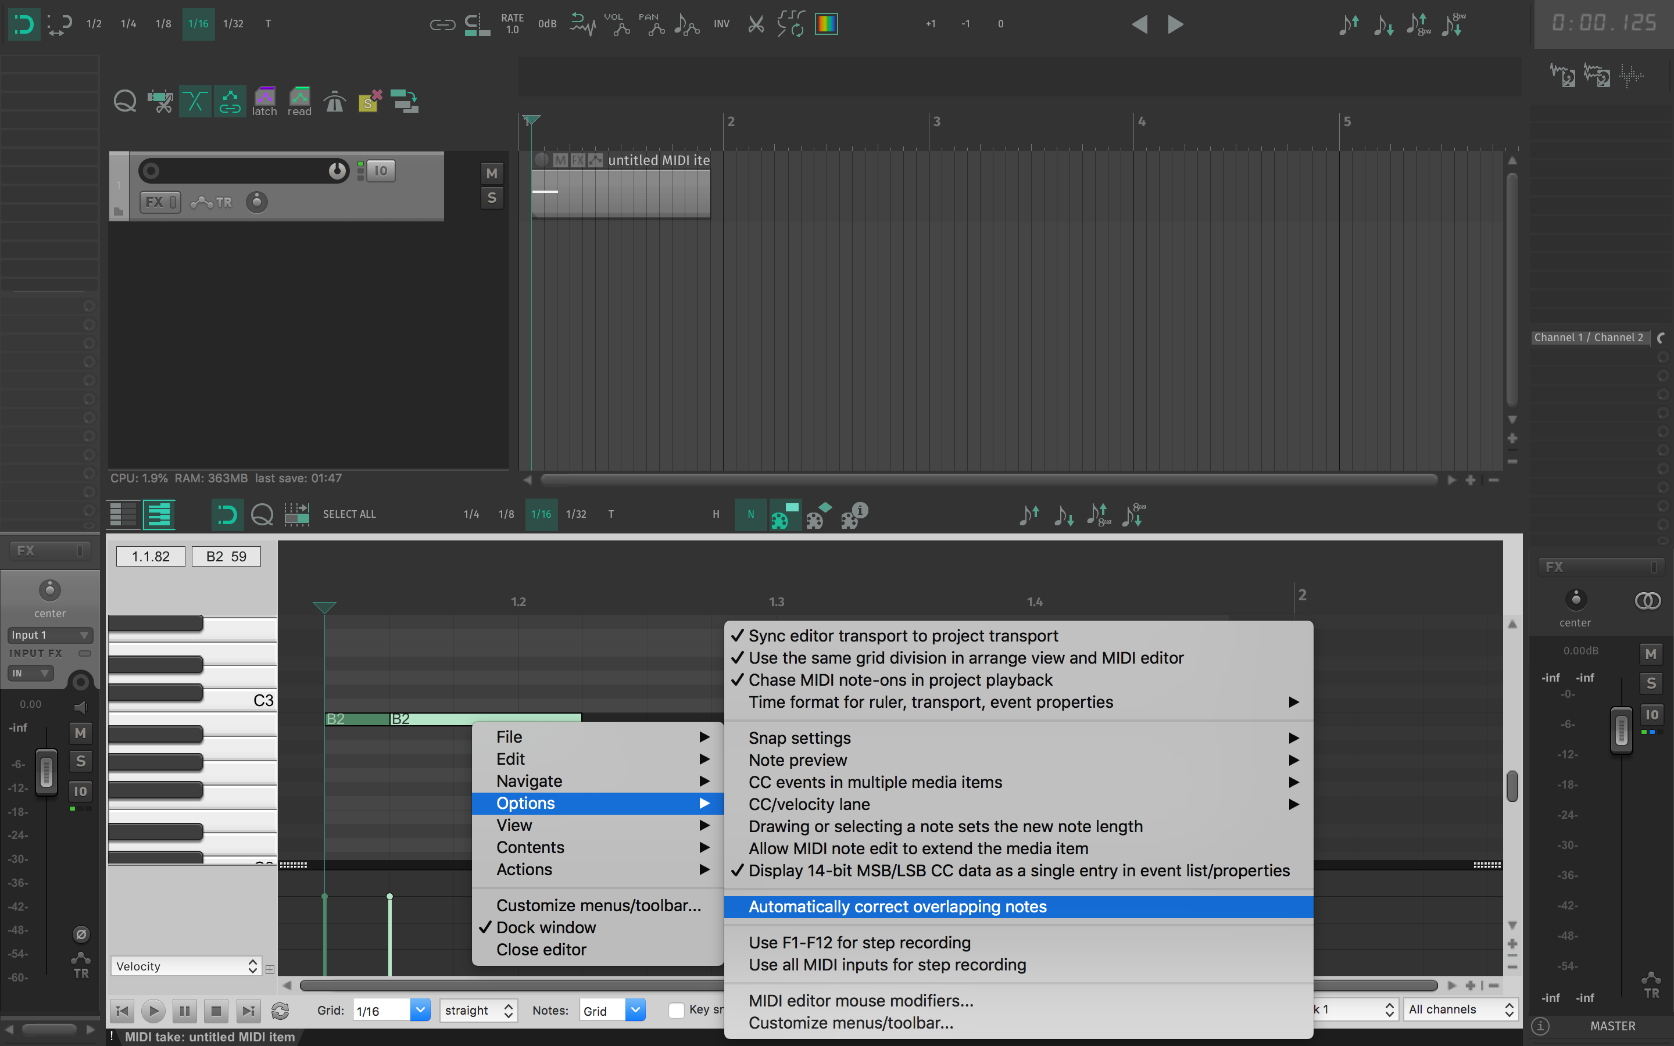Click the B2 59 pitch field
Screen dimensions: 1674x1046
[226, 556]
